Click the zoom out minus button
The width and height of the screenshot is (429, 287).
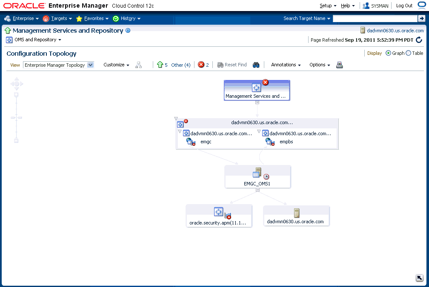17,141
